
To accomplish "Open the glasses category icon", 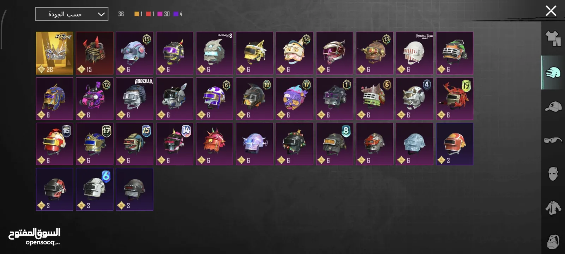I will pyautogui.click(x=553, y=140).
